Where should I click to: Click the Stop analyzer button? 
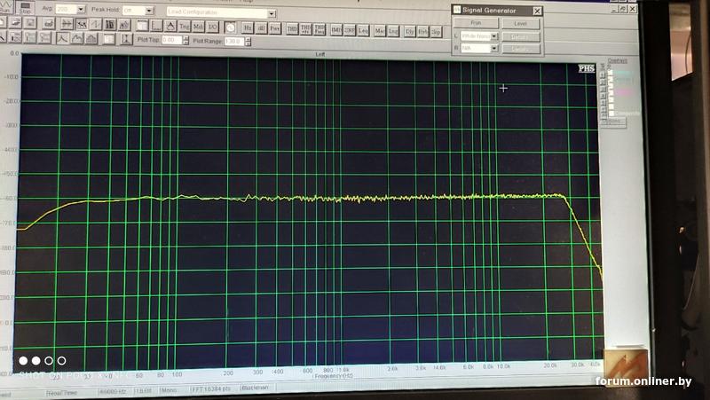pos(26,7)
